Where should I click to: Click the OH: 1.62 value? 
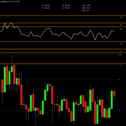(86, 8)
